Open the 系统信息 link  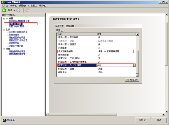(x=10, y=120)
